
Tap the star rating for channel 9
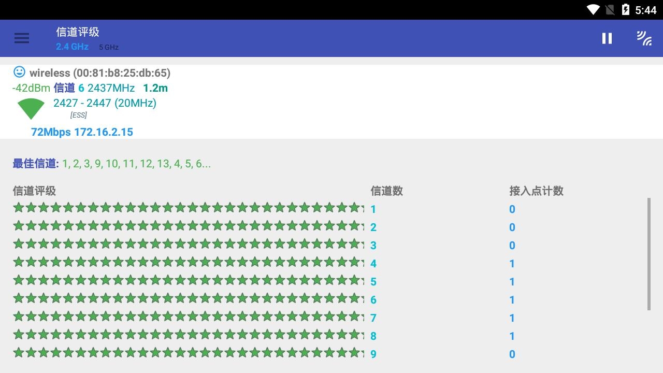pyautogui.click(x=189, y=353)
